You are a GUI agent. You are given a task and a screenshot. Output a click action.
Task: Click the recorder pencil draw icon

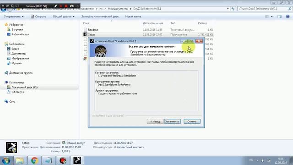point(55,6)
